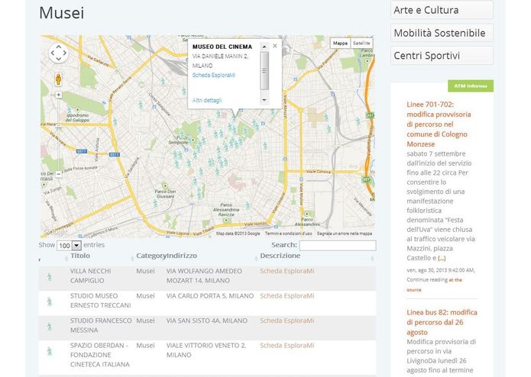Click the ATM Informa green tab
Image resolution: width=531 pixels, height=377 pixels.
(471, 86)
